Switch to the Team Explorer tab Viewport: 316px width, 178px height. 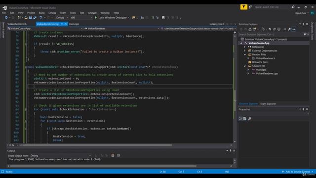pos(268,104)
